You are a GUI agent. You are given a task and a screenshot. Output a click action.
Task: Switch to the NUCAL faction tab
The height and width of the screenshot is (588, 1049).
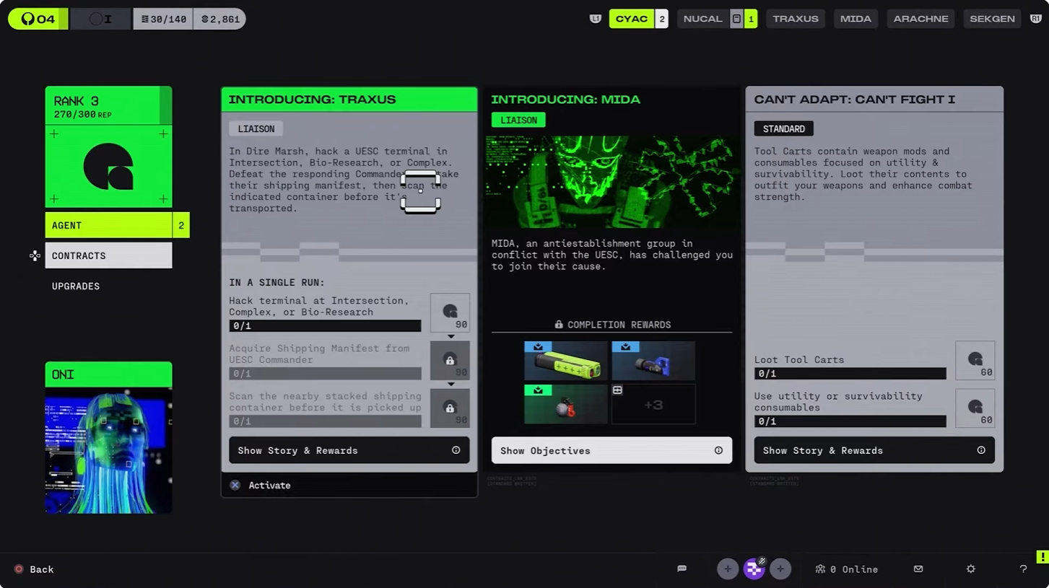point(702,18)
